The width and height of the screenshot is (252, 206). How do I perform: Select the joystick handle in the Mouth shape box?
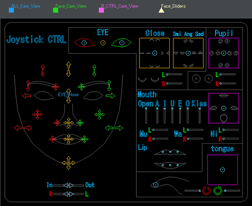tap(223, 108)
